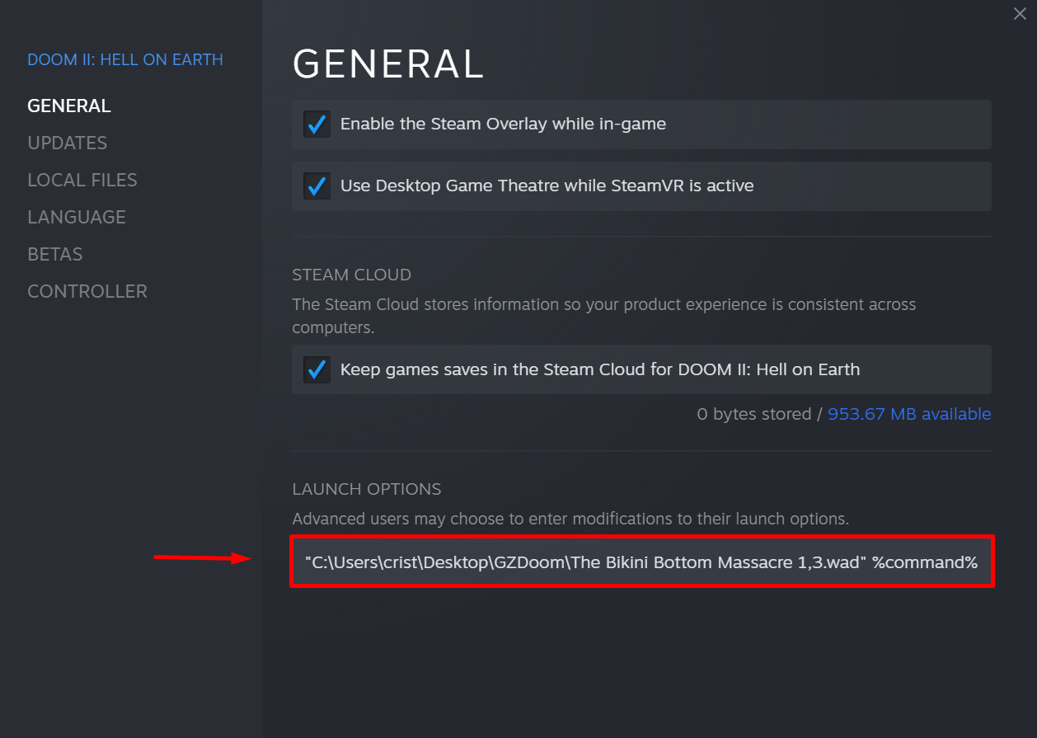Select the GENERAL sidebar tab
The height and width of the screenshot is (738, 1037).
pyautogui.click(x=69, y=106)
